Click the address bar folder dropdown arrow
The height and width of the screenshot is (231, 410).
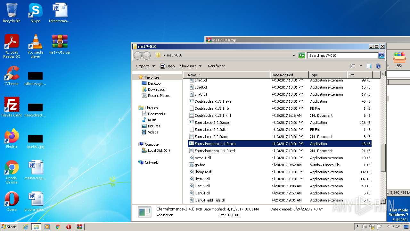click(164, 55)
